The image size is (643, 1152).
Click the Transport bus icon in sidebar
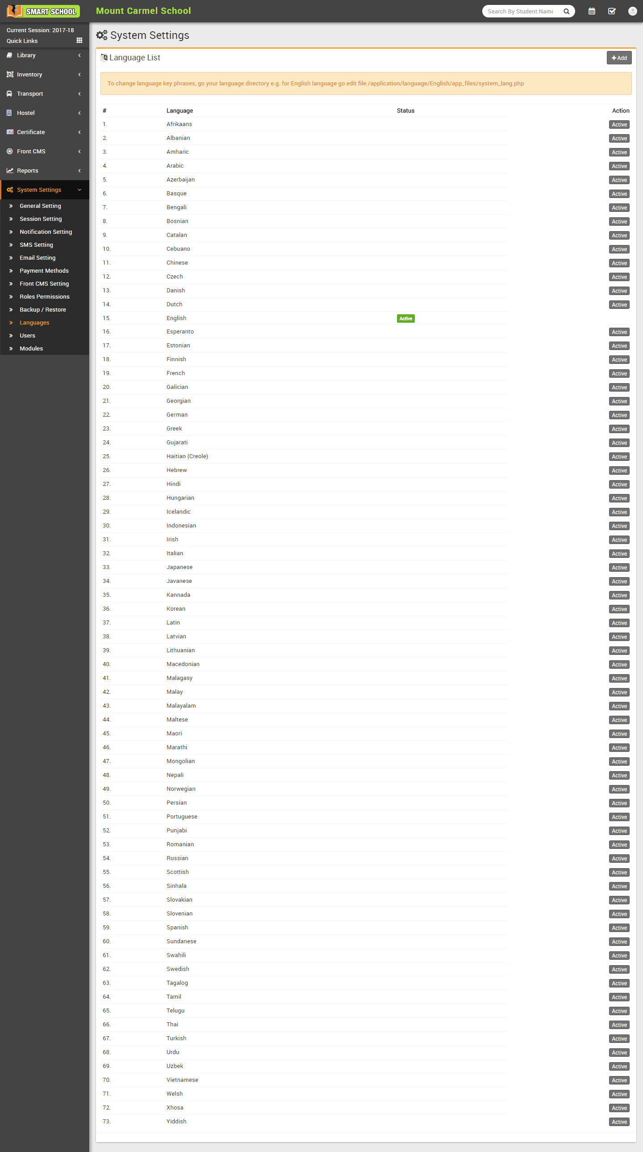[9, 94]
